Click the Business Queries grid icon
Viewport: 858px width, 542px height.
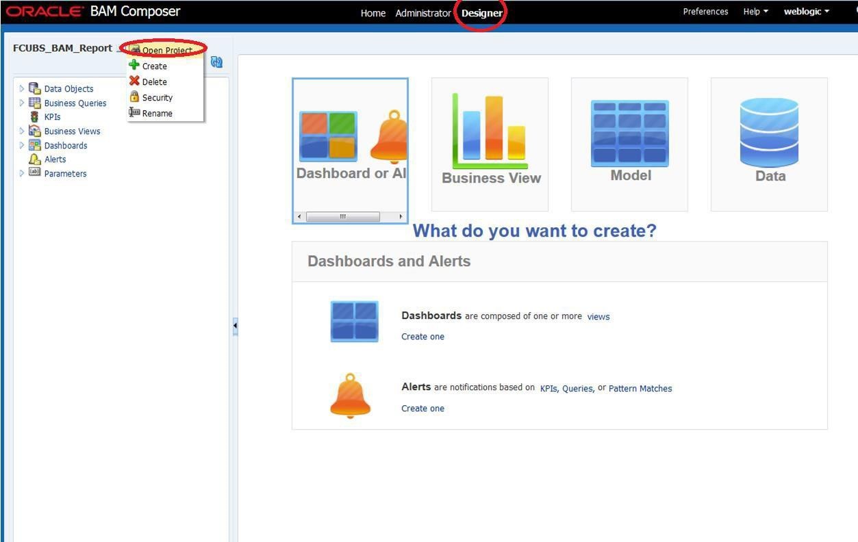click(34, 103)
